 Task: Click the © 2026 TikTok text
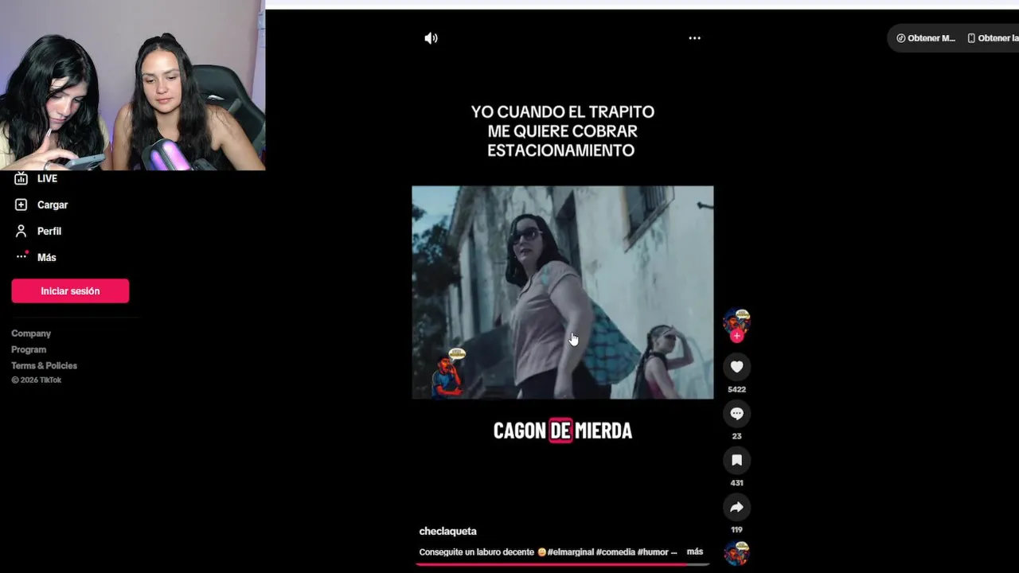[x=36, y=380]
